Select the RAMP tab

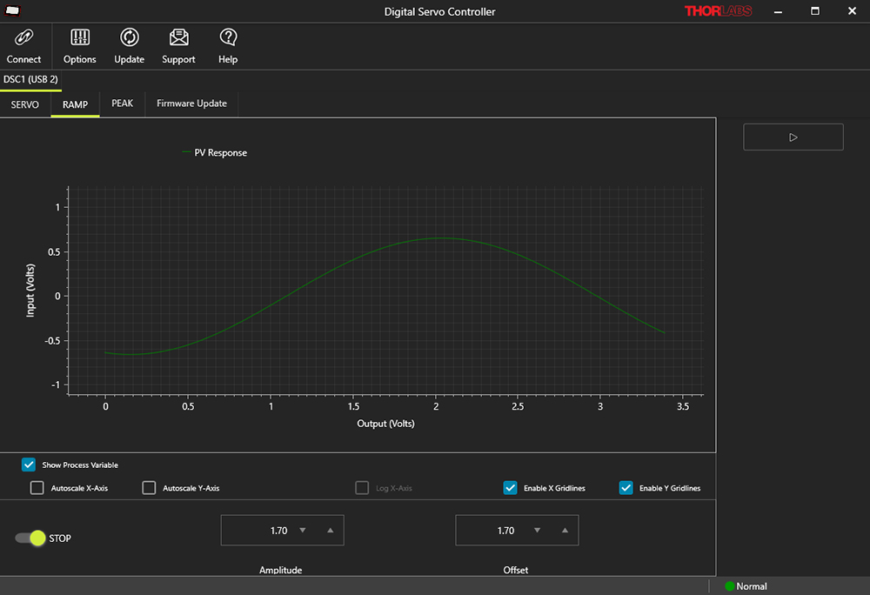point(75,104)
